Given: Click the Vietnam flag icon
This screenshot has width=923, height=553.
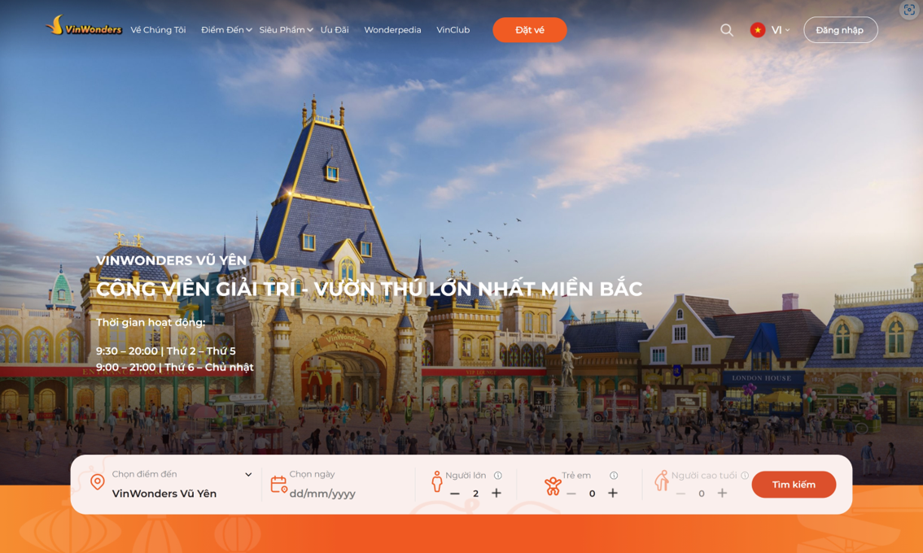Looking at the screenshot, I should tap(758, 30).
